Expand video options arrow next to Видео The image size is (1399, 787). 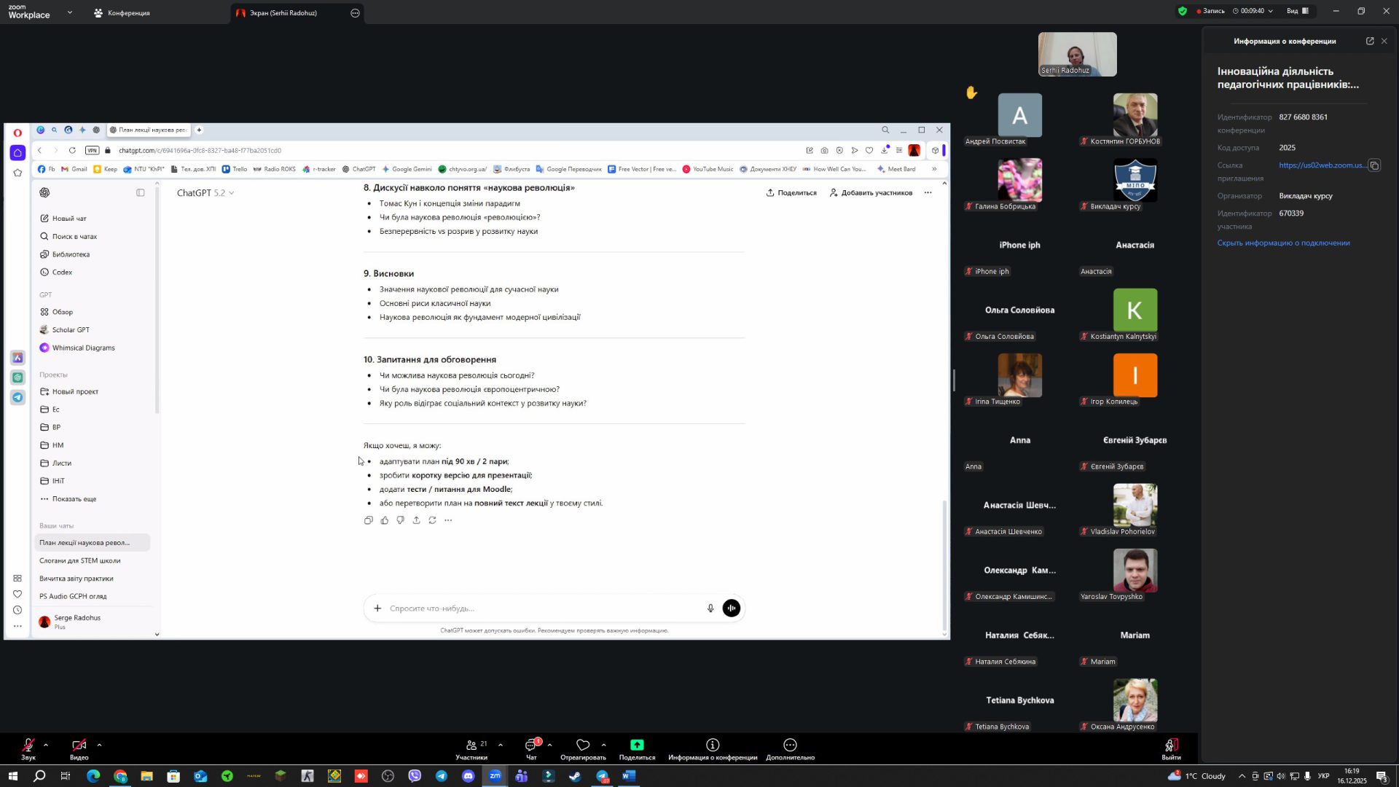click(x=99, y=745)
